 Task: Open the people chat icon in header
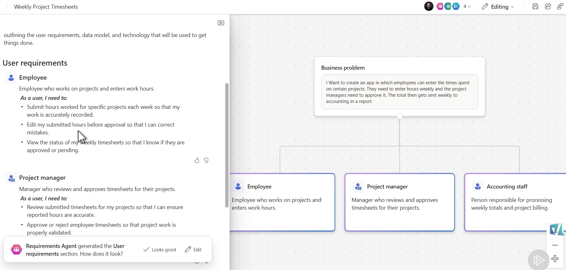tap(560, 7)
